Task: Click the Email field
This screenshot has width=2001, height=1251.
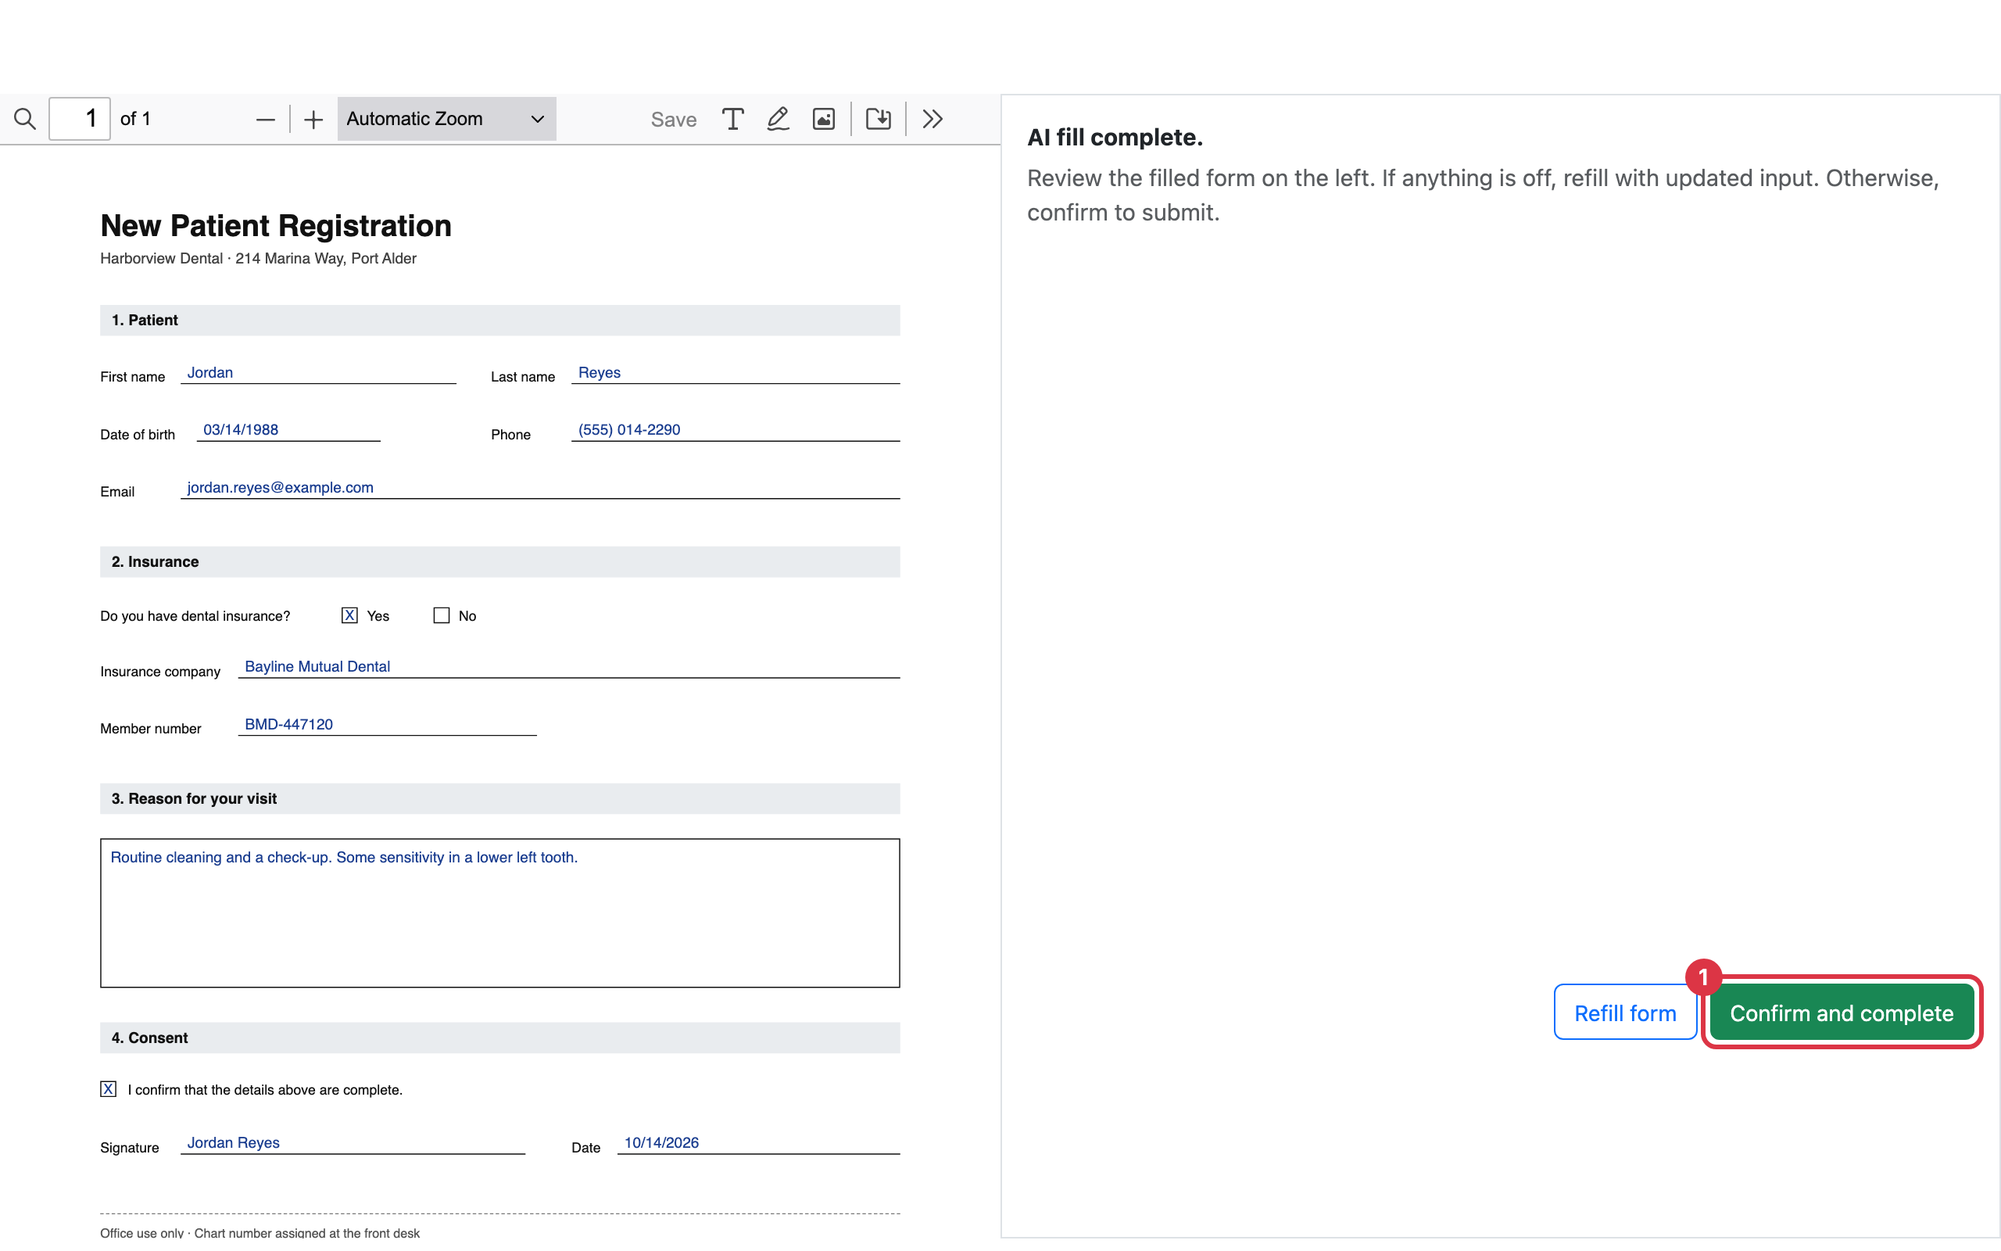Action: click(540, 487)
